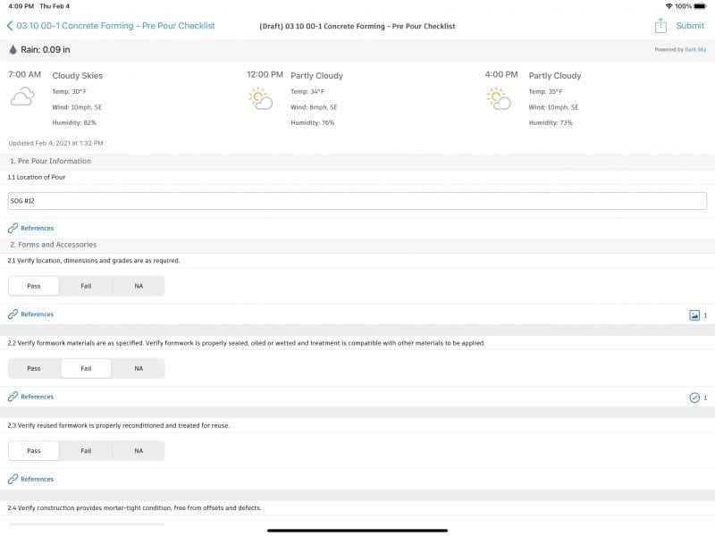Open the Dark Sky link
The width and height of the screenshot is (715, 536).
(x=695, y=49)
